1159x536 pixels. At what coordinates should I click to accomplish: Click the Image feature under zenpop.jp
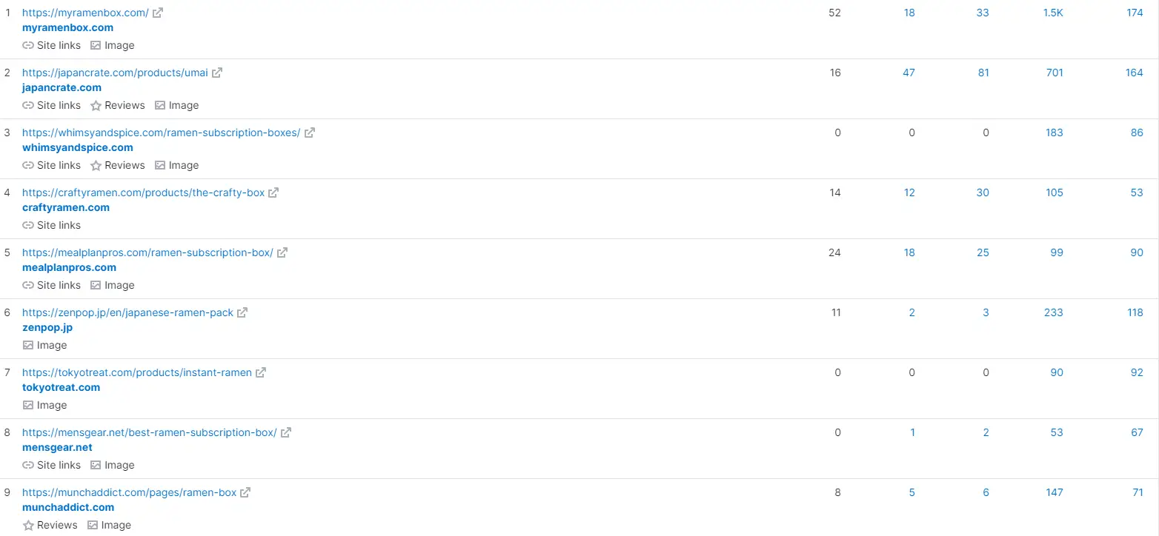(x=44, y=345)
